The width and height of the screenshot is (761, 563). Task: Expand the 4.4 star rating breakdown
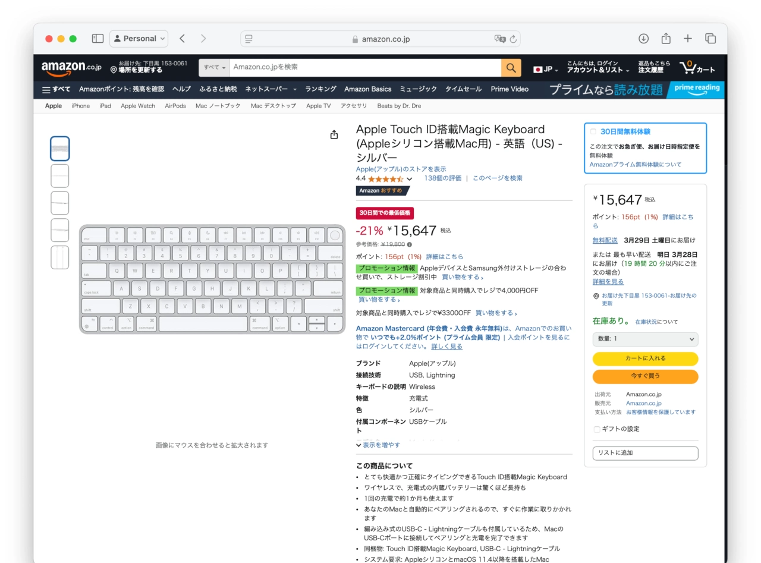(x=410, y=178)
